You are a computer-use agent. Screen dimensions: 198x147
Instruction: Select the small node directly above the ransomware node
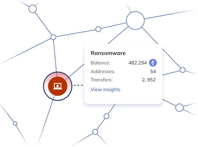(54, 37)
